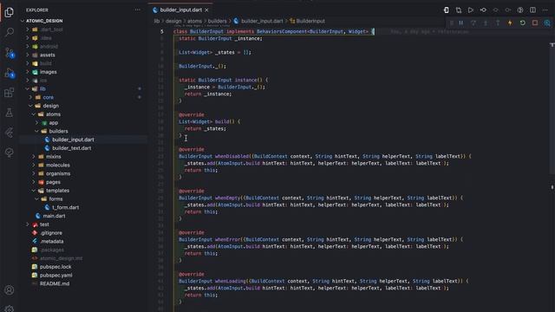Click the green Restart debug icon
Screen dimensions: 555x312
[x=522, y=23]
